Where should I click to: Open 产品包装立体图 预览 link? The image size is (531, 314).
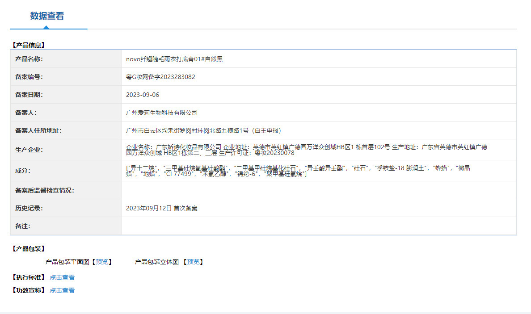(194, 262)
